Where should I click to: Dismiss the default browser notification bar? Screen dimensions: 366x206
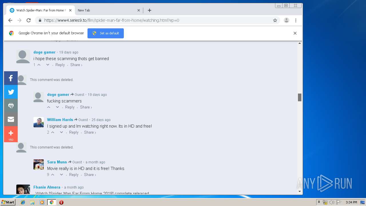coord(295,33)
